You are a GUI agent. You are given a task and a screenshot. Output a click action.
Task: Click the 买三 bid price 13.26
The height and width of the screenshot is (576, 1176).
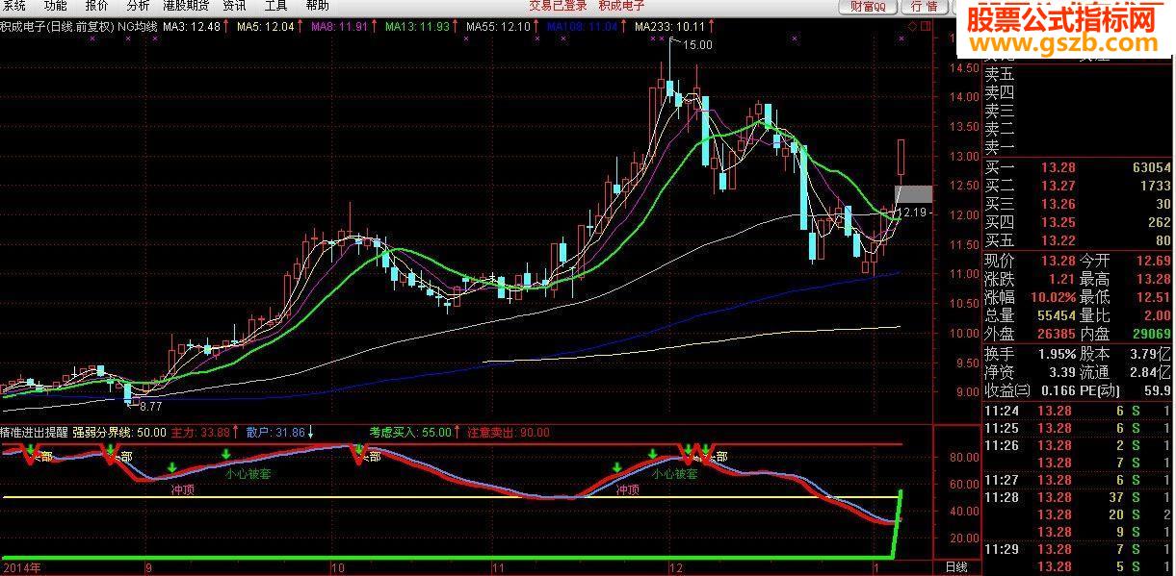coord(1058,204)
